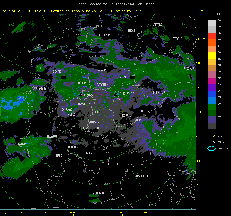Click the GADAG radar center label
The width and height of the screenshot is (231, 216).
click(x=98, y=112)
